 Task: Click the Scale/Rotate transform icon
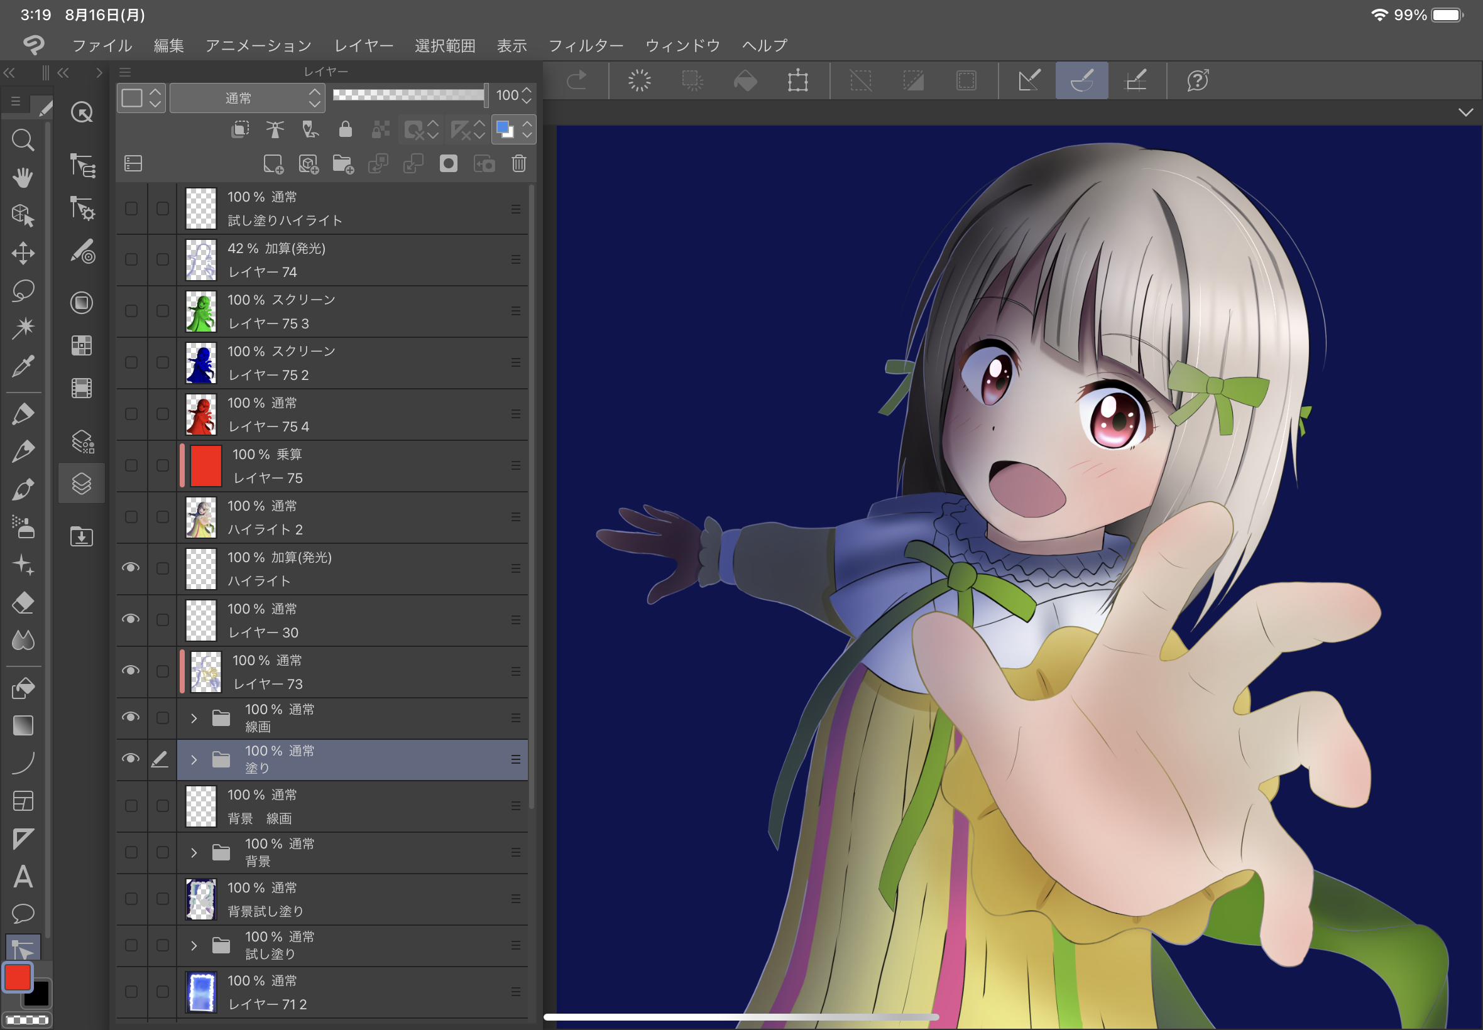798,80
